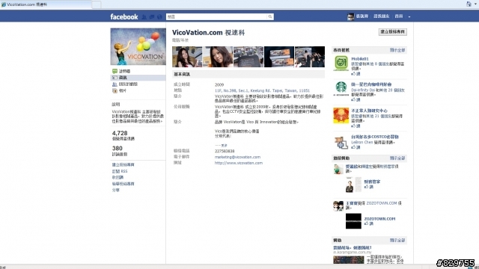Open the Photos sidebar item
479x269 pixels.
(122, 90)
